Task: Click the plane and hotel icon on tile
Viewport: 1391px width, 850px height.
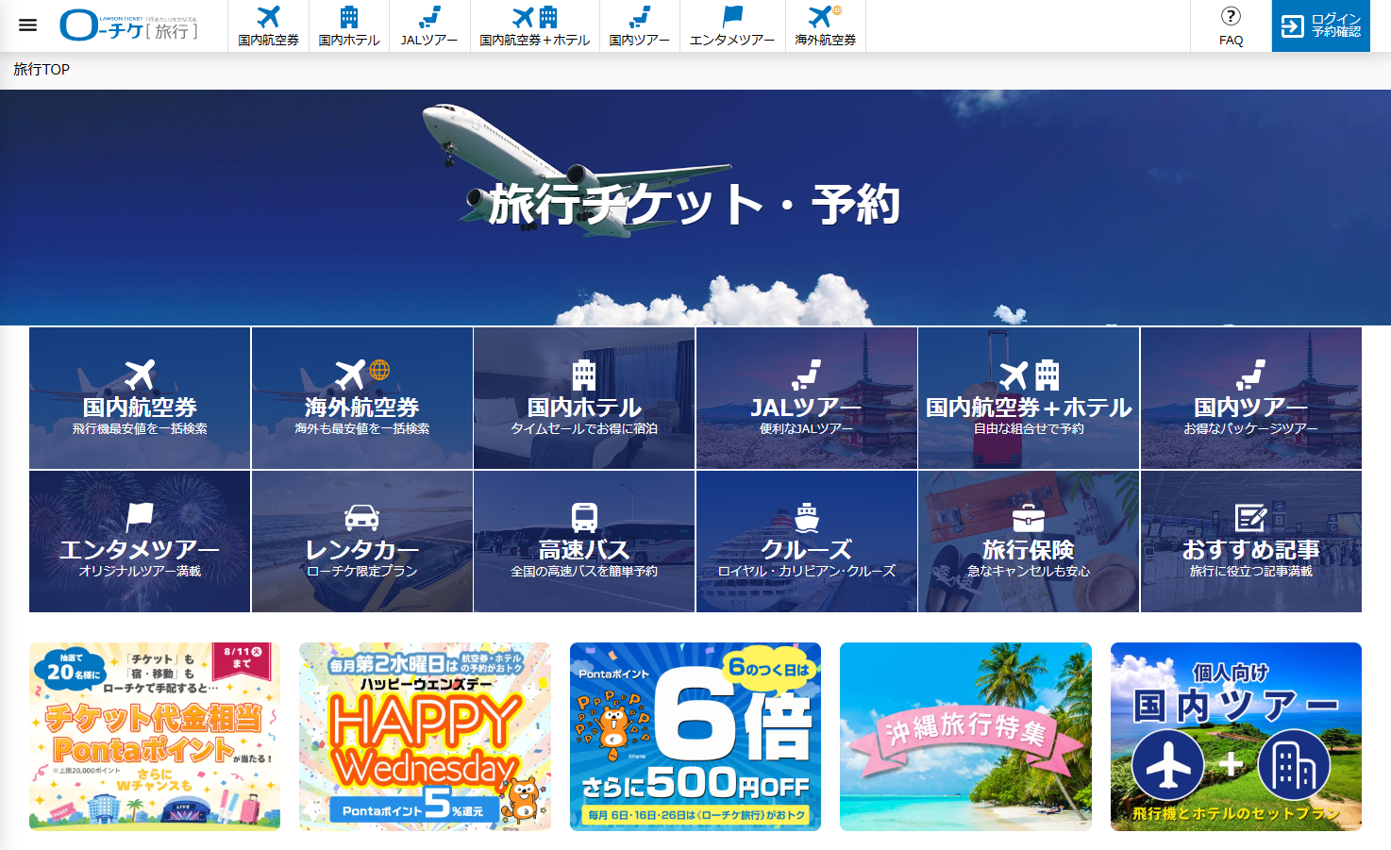Action: (x=1029, y=375)
